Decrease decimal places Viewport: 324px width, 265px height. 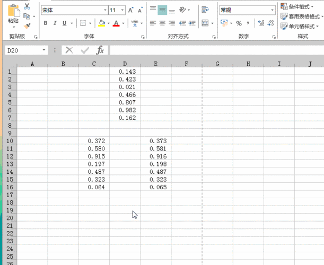coord(270,23)
